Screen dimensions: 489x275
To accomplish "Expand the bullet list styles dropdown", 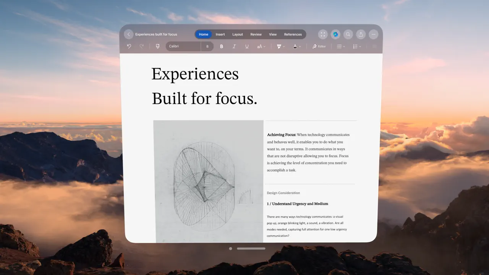I will [344, 47].
